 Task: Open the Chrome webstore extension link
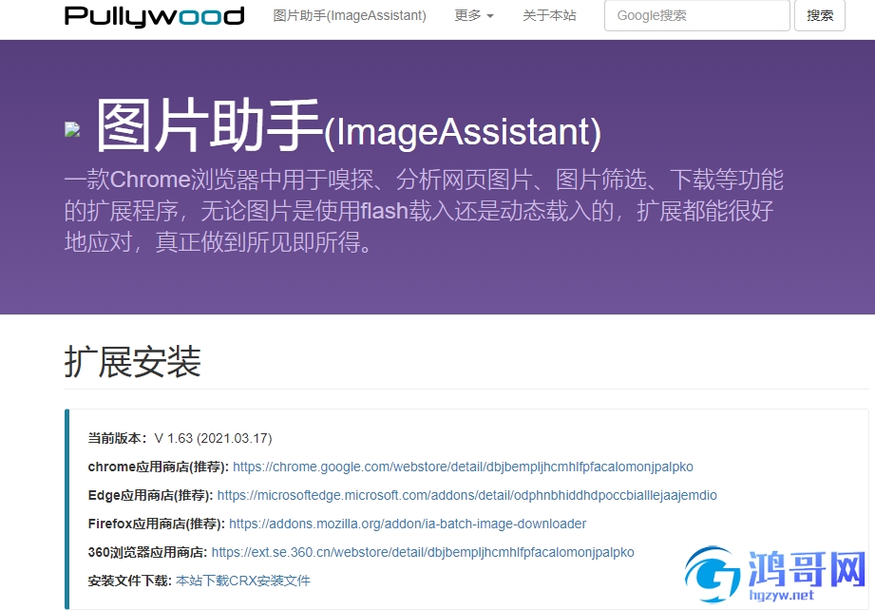click(463, 467)
